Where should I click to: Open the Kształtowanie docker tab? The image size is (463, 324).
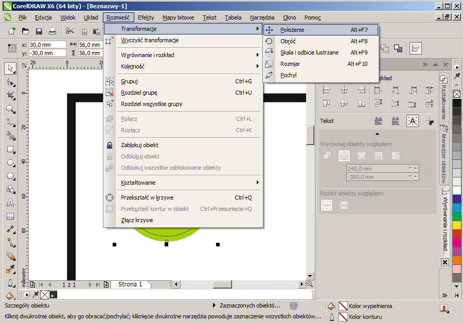(443, 99)
